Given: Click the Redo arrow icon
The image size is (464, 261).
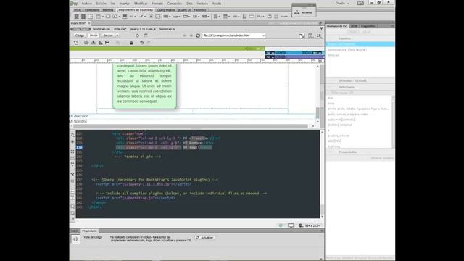Looking at the screenshot, I should [x=149, y=43].
